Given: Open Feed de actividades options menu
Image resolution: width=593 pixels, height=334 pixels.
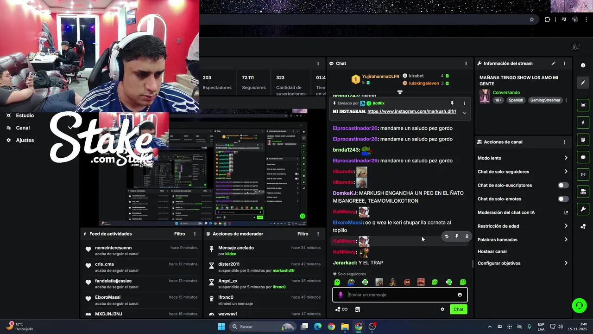Looking at the screenshot, I should (195, 234).
